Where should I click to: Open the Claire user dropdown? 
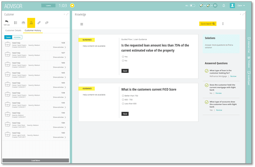[241, 6]
